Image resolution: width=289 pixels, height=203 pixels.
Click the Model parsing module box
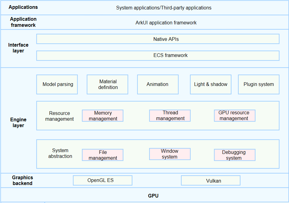[57, 84]
